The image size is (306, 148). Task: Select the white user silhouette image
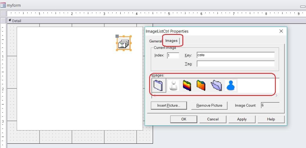click(173, 85)
